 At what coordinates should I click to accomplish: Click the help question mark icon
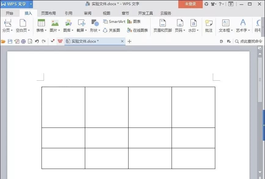point(220,4)
